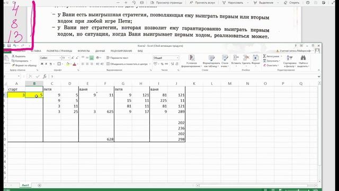Click Стереть eraser tool
The height and width of the screenshot is (191, 339).
click(x=292, y=3)
